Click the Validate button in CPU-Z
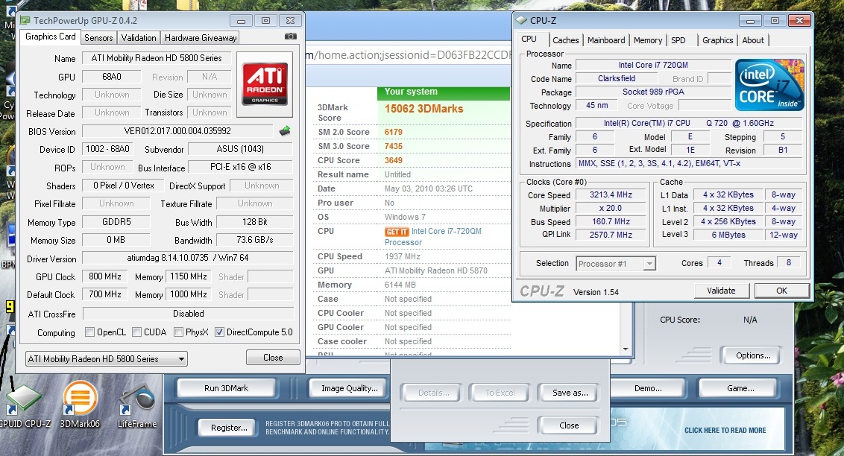The width and height of the screenshot is (844, 456). [721, 291]
